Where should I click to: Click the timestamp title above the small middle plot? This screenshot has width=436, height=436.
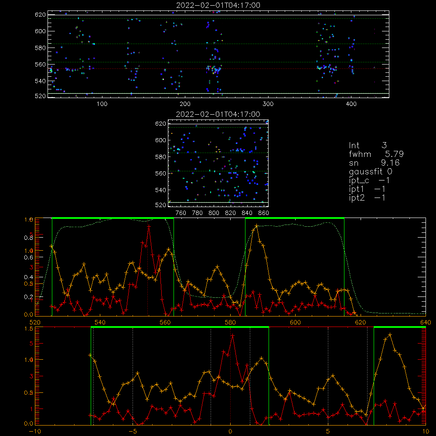[x=218, y=114]
